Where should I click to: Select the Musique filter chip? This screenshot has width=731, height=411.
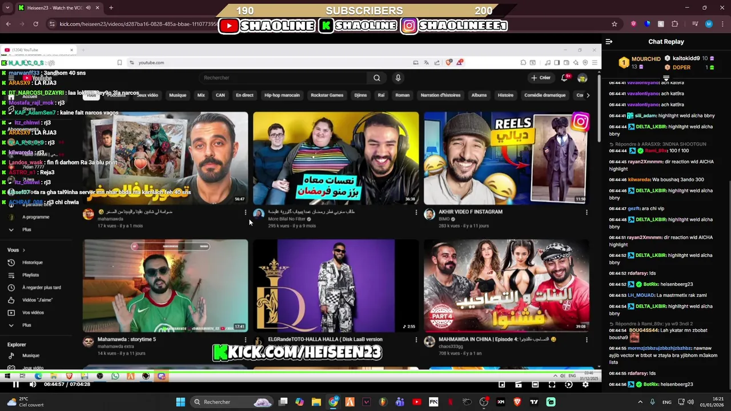point(178,95)
